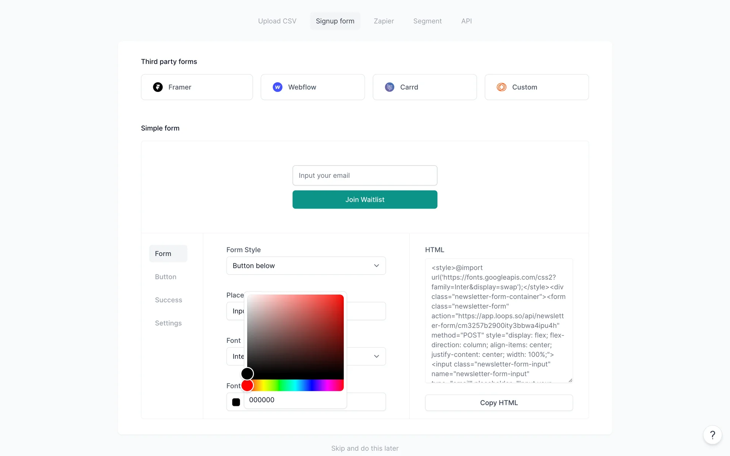730x456 pixels.
Task: Open the Success settings section
Action: click(168, 300)
